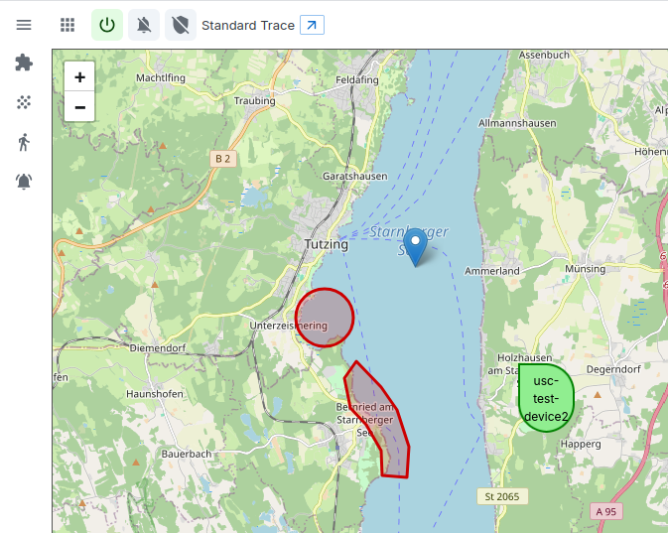Screen dimensions: 668x533
Task: Click the Tutzing town label on map
Action: (x=326, y=244)
